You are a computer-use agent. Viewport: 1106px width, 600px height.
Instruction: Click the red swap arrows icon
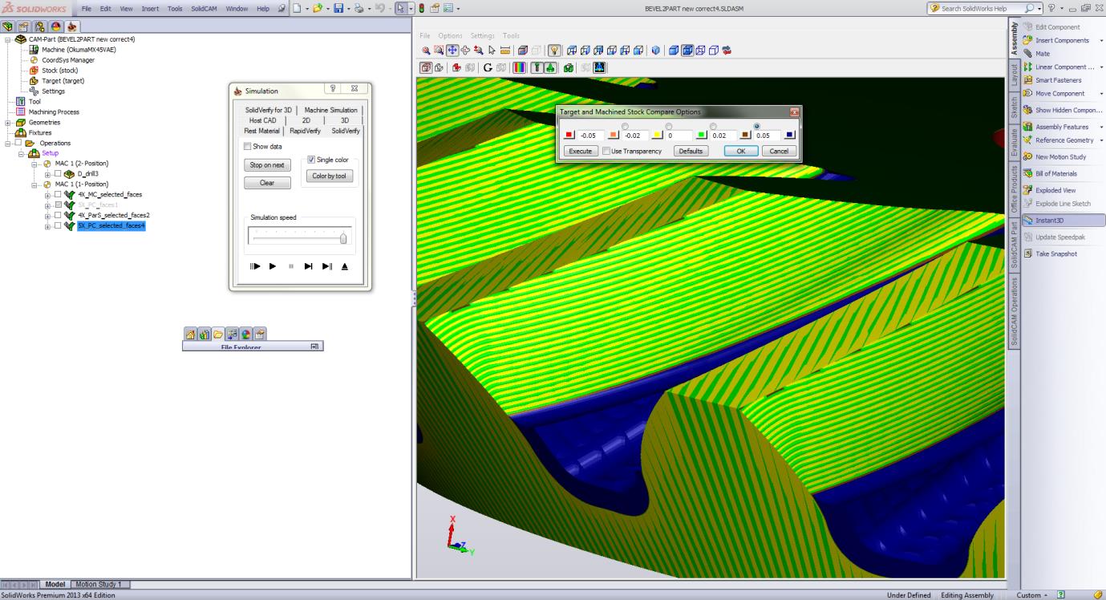(x=727, y=51)
